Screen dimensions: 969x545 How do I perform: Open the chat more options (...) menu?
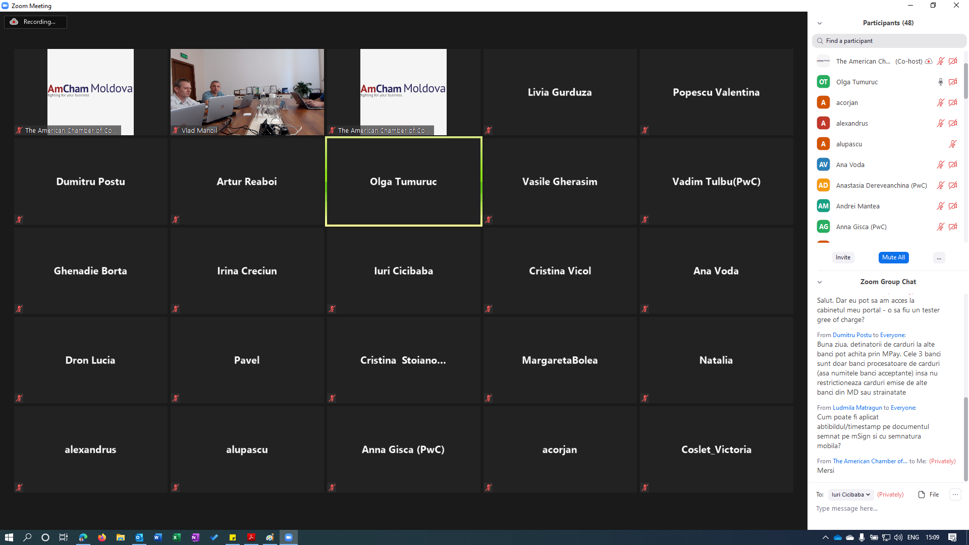coord(955,495)
